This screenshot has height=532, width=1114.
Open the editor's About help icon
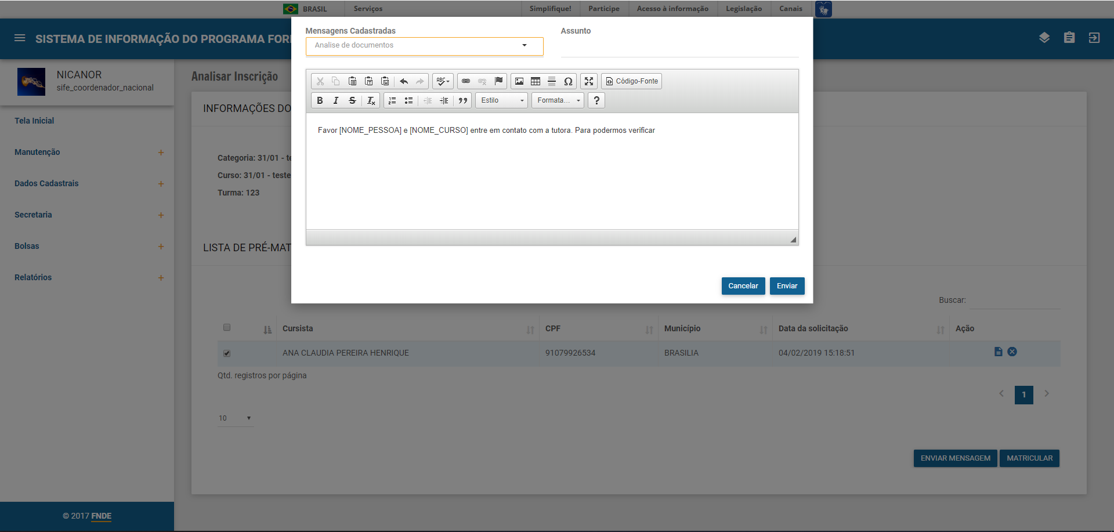[x=596, y=100]
